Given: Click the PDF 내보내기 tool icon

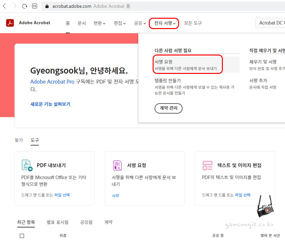Looking at the screenshot, I should click(27, 165).
